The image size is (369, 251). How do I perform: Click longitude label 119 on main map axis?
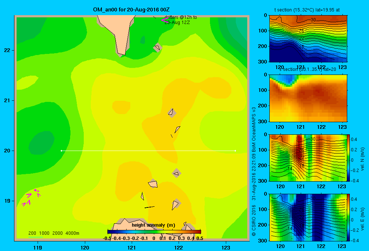38,247
